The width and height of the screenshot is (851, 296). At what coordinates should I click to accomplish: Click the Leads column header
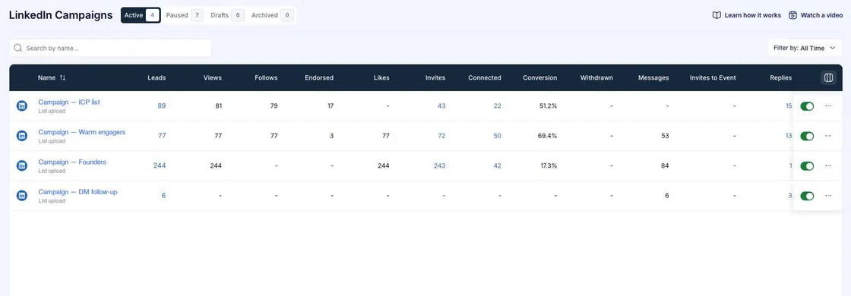(157, 78)
